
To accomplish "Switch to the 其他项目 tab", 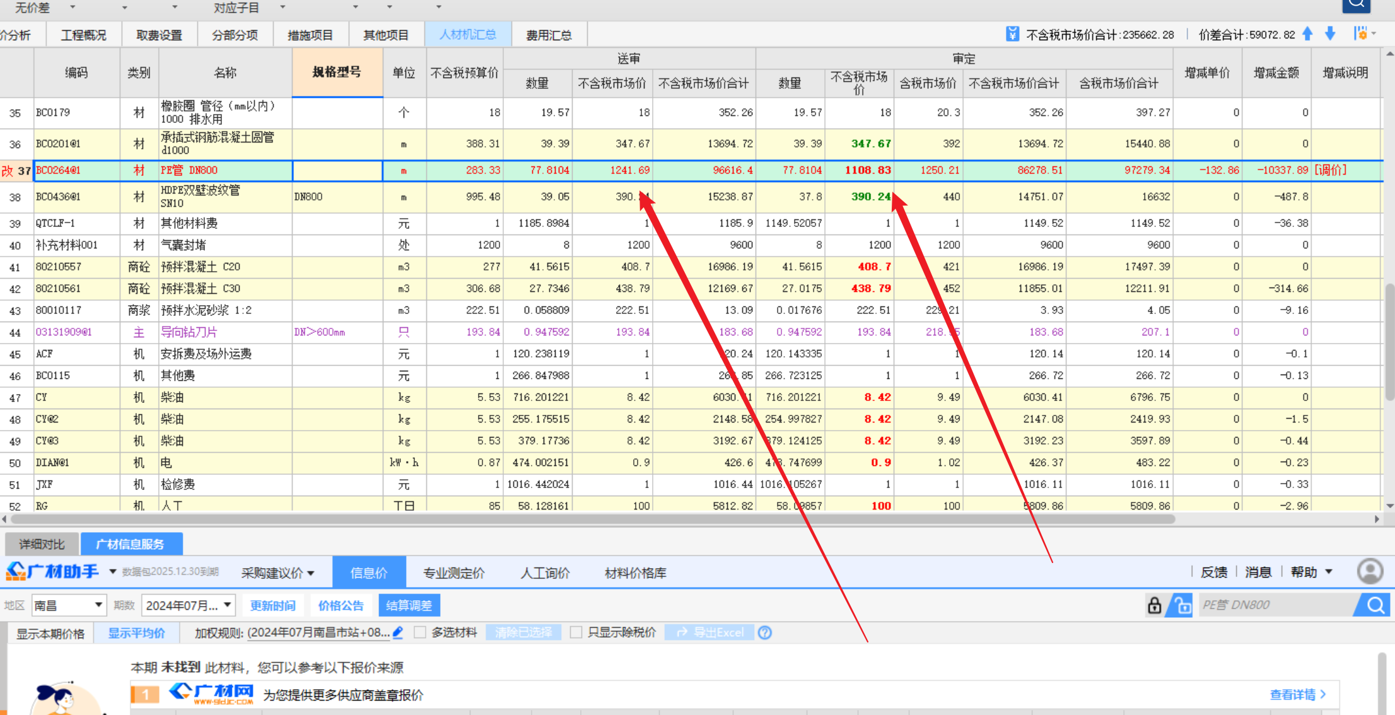I will coord(386,35).
